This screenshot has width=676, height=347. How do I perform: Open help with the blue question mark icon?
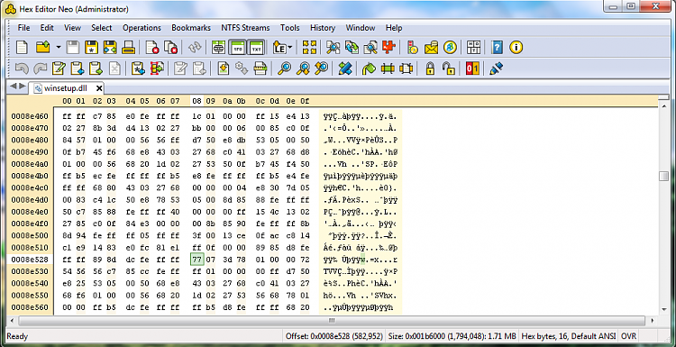497,48
